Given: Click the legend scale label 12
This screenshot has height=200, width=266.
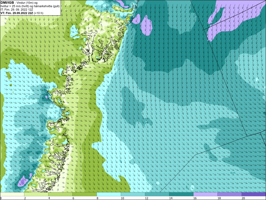Looking at the screenshot, I should (147, 198).
